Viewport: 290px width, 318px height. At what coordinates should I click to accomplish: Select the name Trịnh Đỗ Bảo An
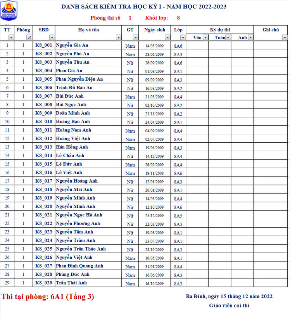click(x=74, y=88)
